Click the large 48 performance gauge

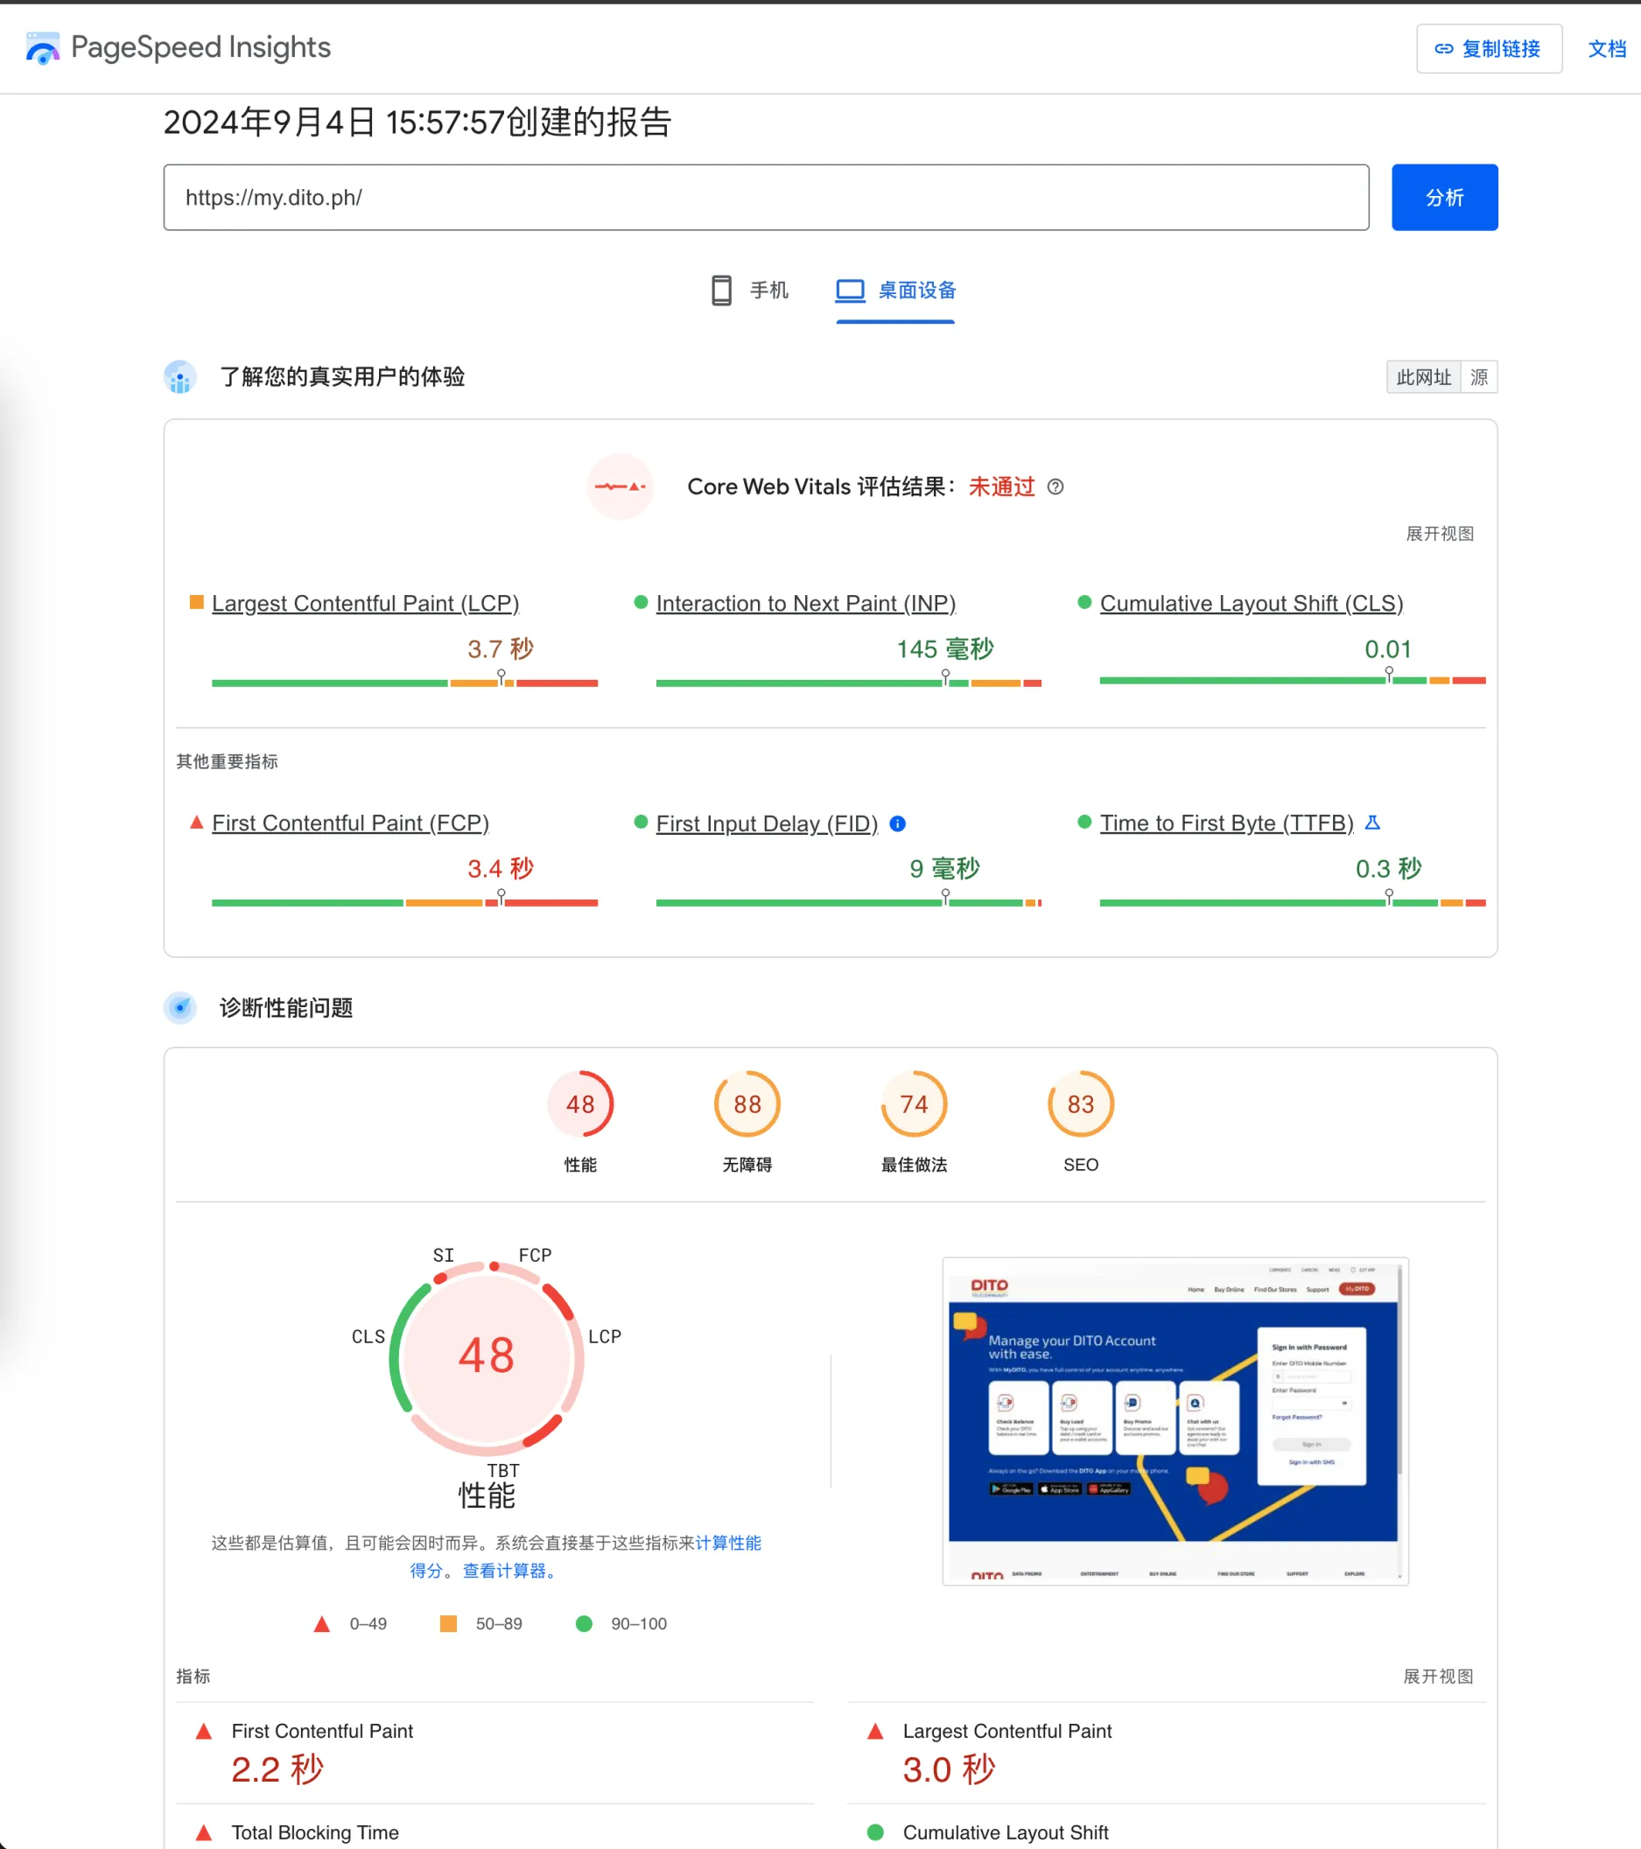click(x=487, y=1357)
